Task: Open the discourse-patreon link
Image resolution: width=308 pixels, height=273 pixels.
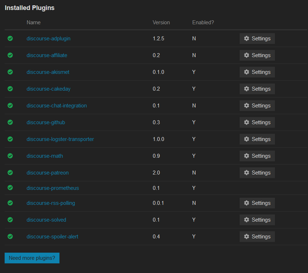Action: 48,173
